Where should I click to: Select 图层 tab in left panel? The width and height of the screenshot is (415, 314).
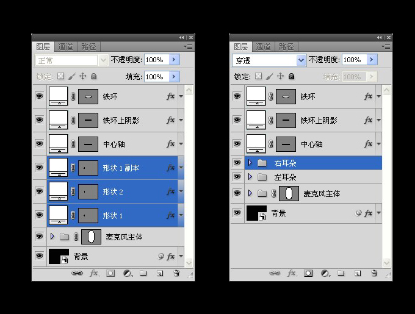43,47
